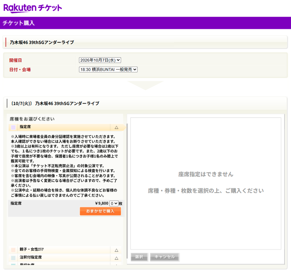
Task: Click the Rakuten チケット logo
Action: tap(33, 8)
